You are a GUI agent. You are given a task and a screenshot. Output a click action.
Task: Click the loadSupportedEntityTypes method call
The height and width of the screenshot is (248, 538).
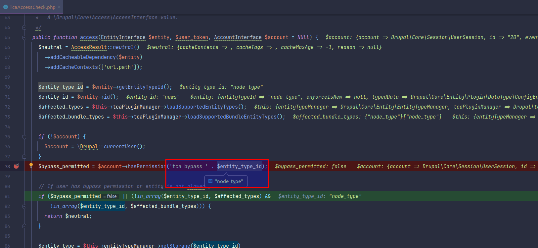click(x=202, y=107)
